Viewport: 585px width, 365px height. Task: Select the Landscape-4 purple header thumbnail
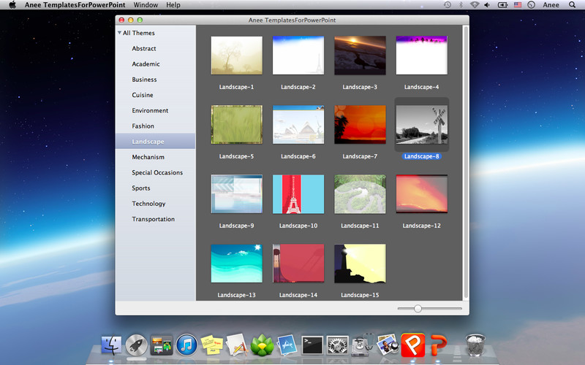(422, 55)
